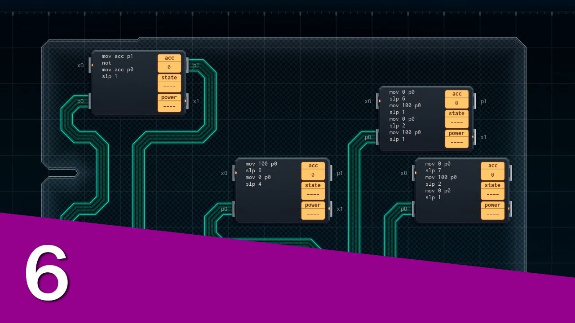This screenshot has width=575, height=323.
Task: Click the acc label on the "not" chip
Action: [169, 58]
